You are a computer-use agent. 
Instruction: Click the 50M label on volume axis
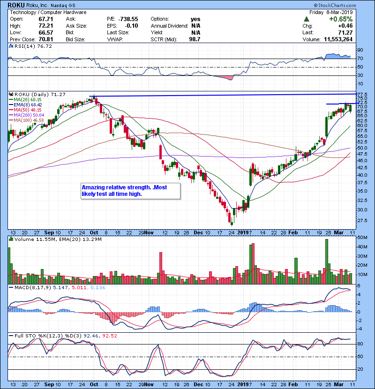point(362,238)
